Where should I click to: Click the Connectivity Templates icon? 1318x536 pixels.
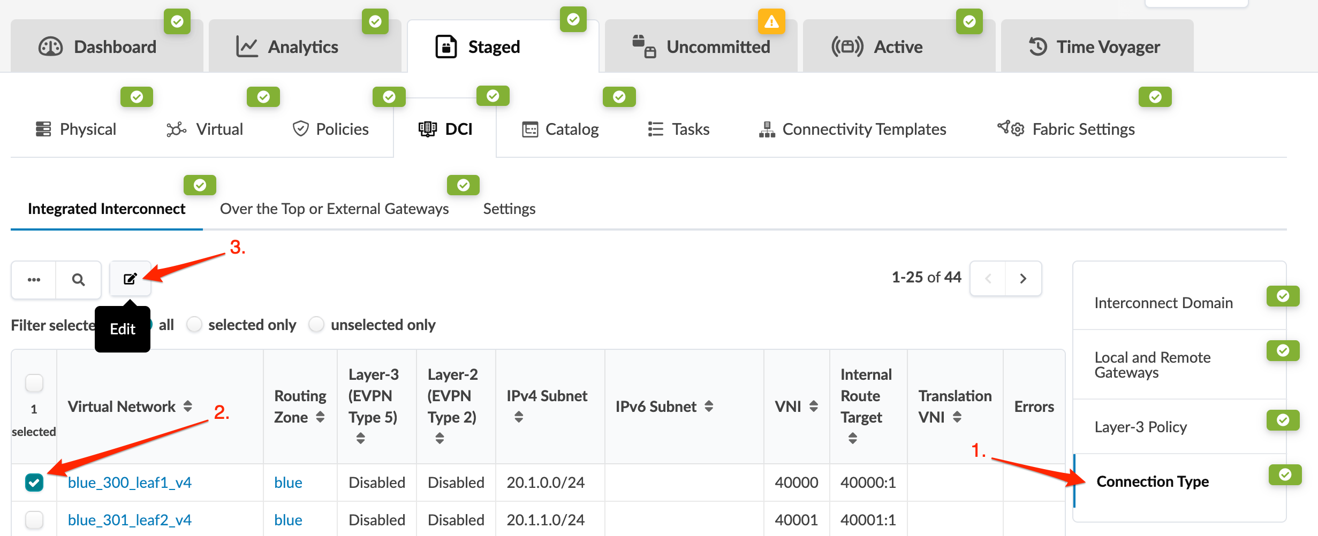[x=767, y=129]
